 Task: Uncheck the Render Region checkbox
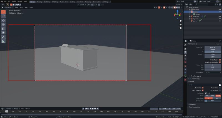point(220,60)
